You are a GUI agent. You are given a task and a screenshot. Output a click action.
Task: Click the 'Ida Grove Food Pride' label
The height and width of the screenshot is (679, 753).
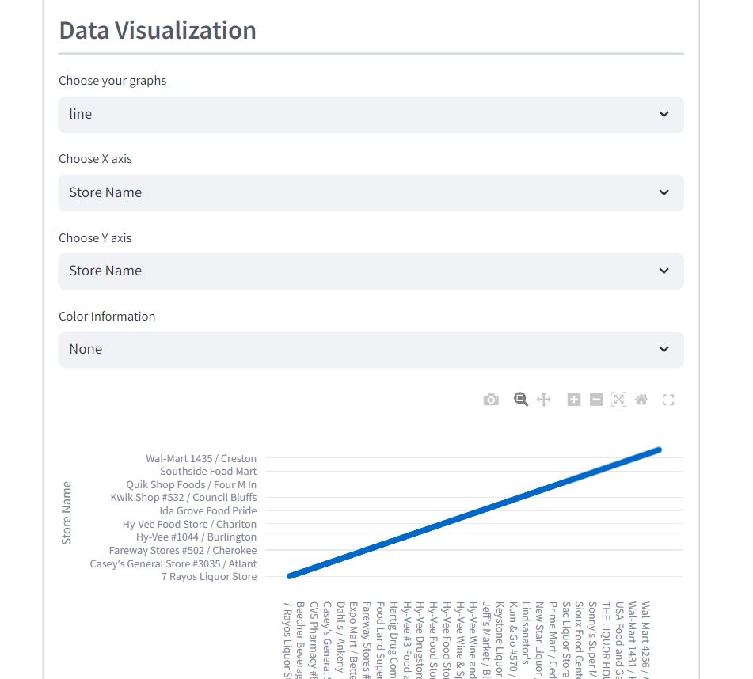click(208, 510)
